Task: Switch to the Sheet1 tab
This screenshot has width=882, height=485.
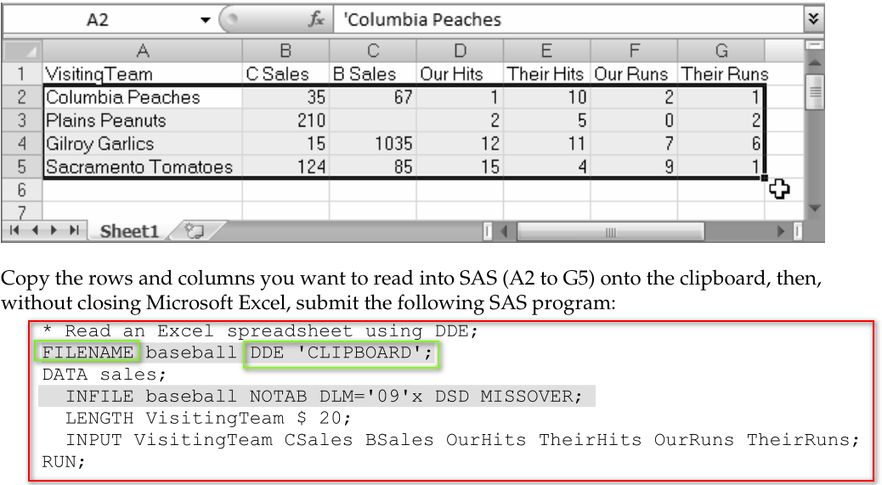Action: [129, 231]
